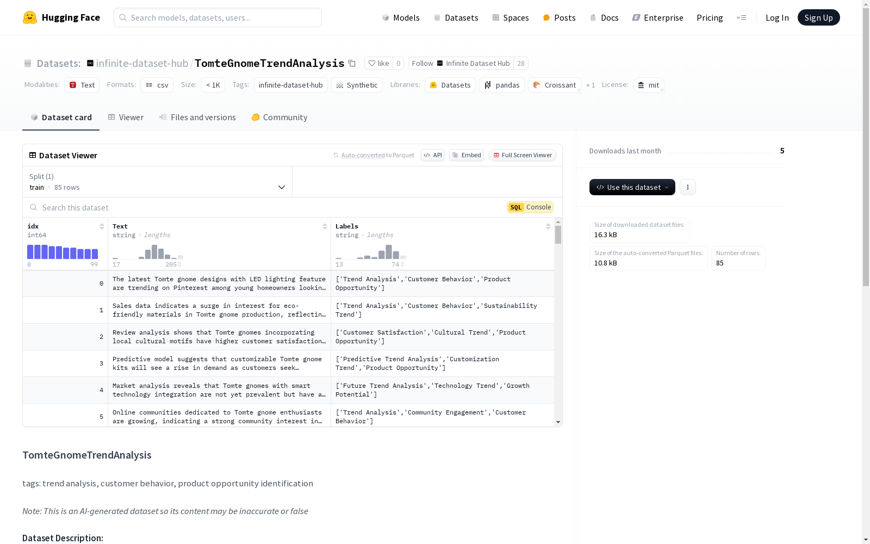Click the heart like button
This screenshot has width=870, height=544.
pyautogui.click(x=378, y=63)
